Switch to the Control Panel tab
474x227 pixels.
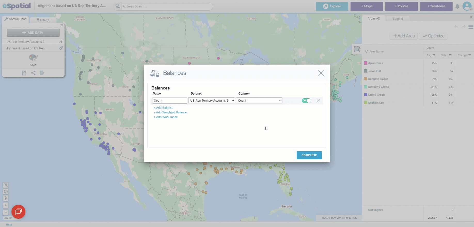pos(16,19)
